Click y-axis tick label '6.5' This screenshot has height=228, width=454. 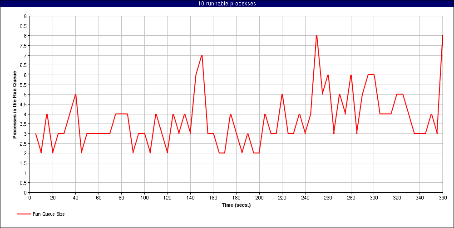tap(24, 65)
